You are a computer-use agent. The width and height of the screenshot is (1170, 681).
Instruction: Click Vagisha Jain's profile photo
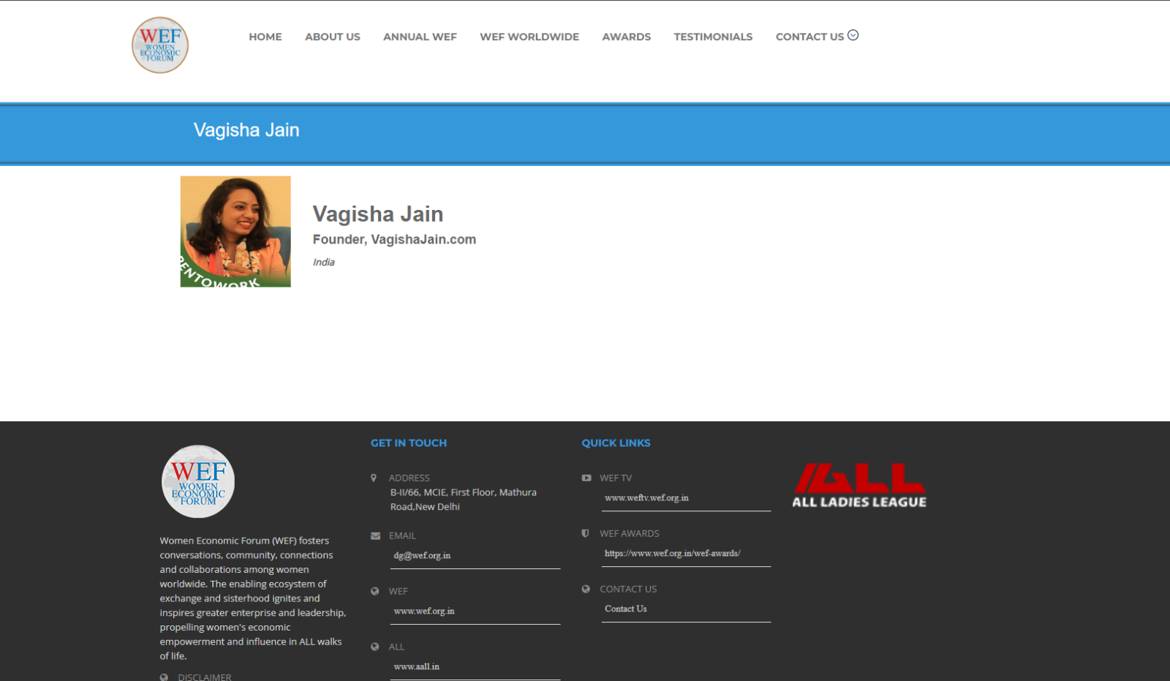point(235,231)
